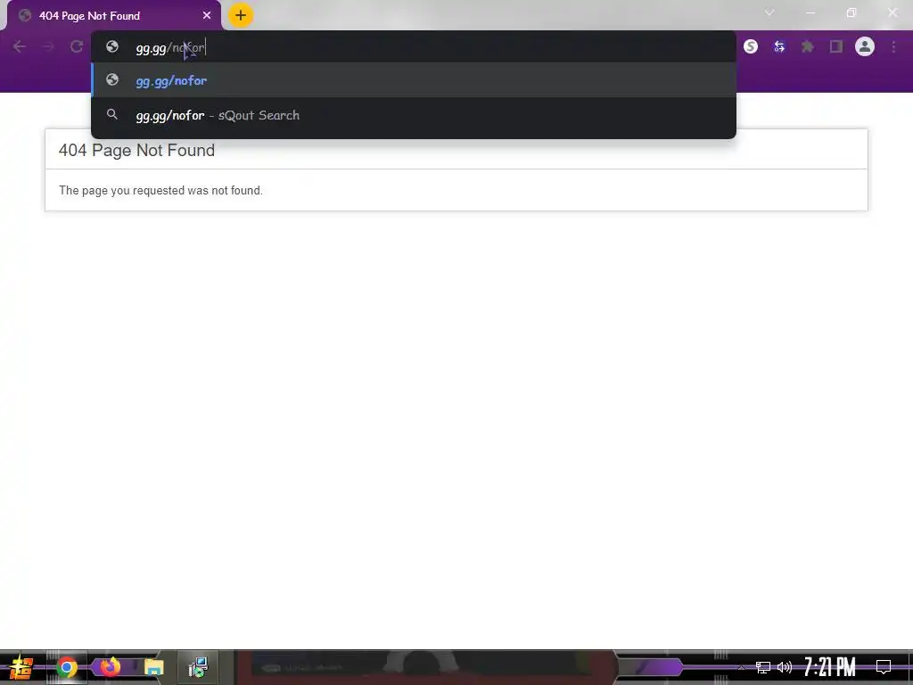
Task: Restore down the browser window
Action: (851, 12)
